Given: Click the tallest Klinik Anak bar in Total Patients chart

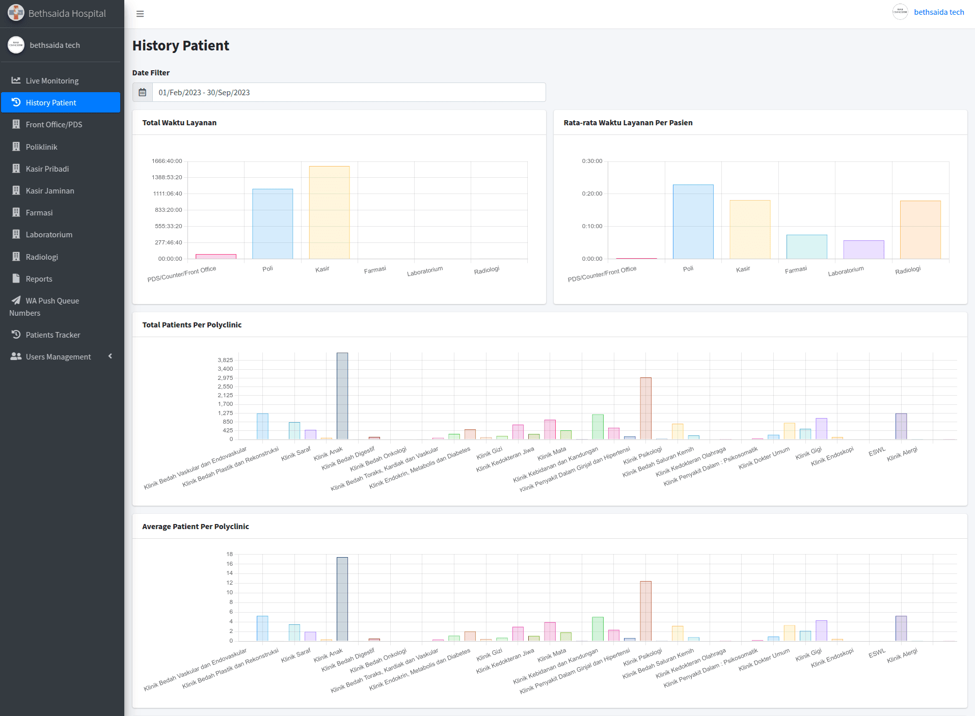Looking at the screenshot, I should point(342,396).
